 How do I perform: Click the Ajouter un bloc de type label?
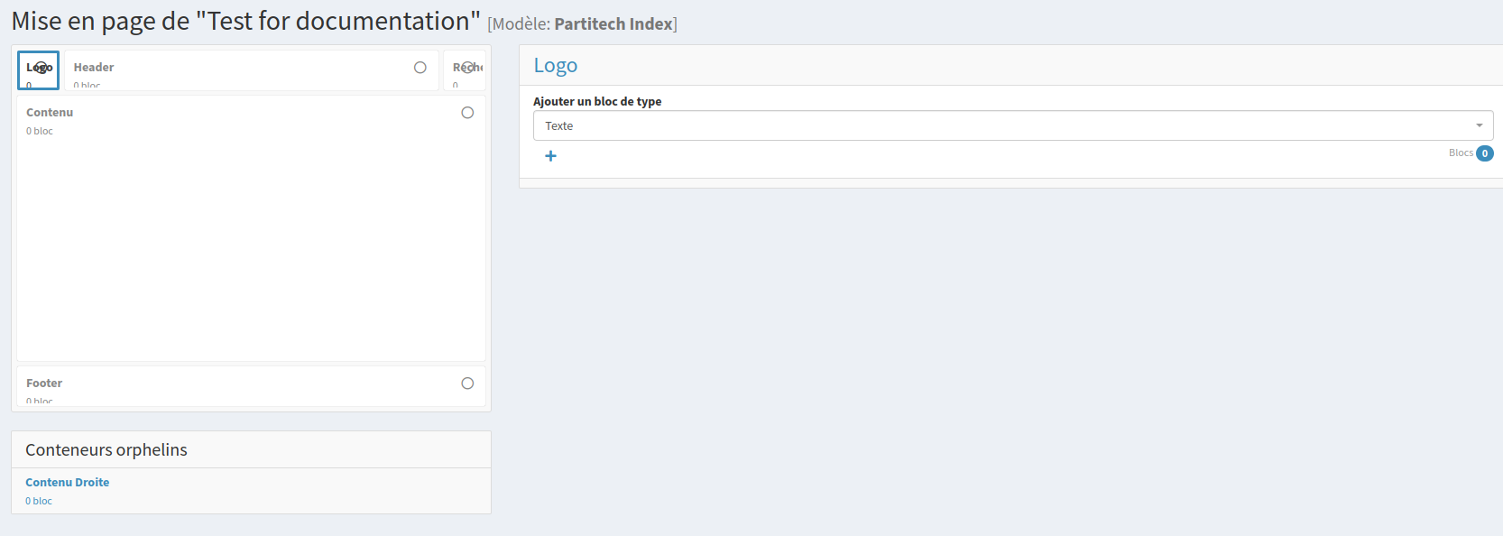coord(597,102)
